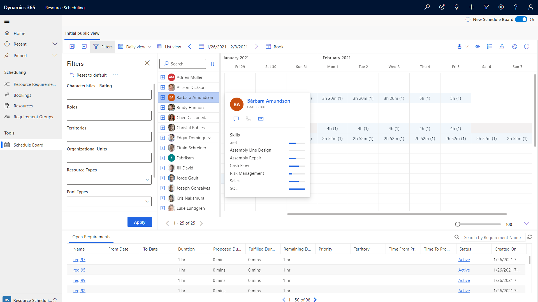This screenshot has height=302, width=538.
Task: Click Apply button in filters panel
Action: (x=139, y=222)
